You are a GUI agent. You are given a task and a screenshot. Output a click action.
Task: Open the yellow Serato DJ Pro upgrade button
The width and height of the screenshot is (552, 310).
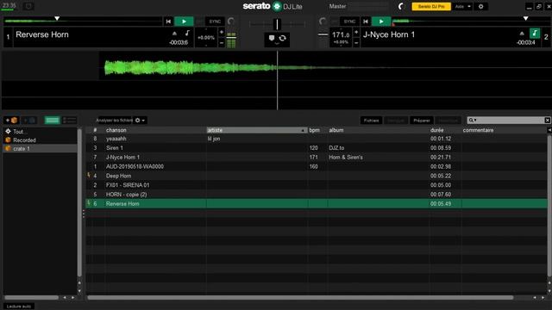click(431, 6)
